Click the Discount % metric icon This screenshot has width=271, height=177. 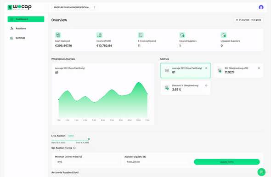pyautogui.click(x=167, y=88)
